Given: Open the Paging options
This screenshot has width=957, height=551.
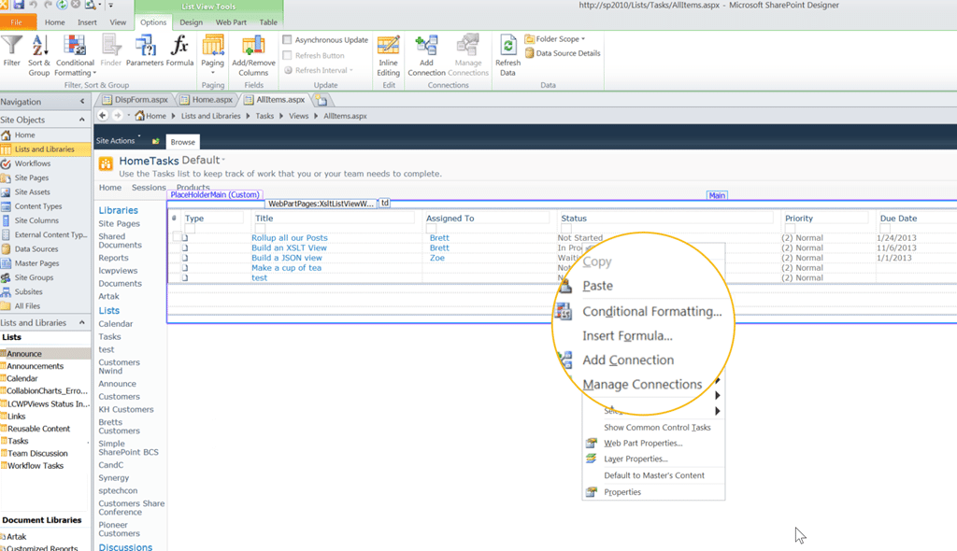Looking at the screenshot, I should point(212,55).
